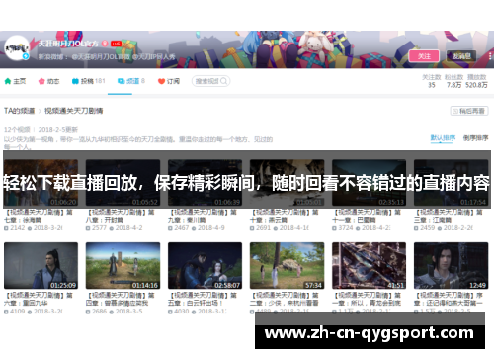Open video title 第六章:重回九华
The image size is (494, 358).
[38, 299]
